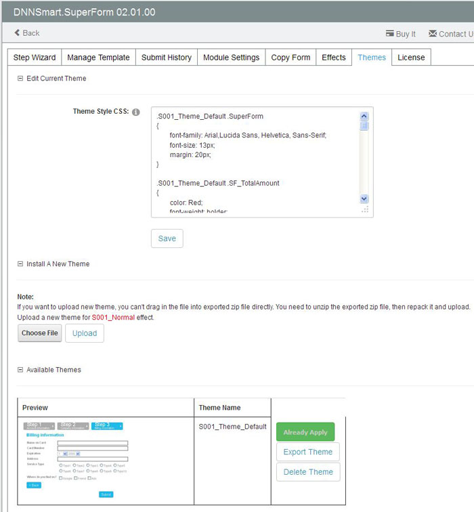Screen dimensions: 474x512
Task: Click the .S001_Theme_Default .SF_TotalAmount selector line
Action: tap(218, 183)
